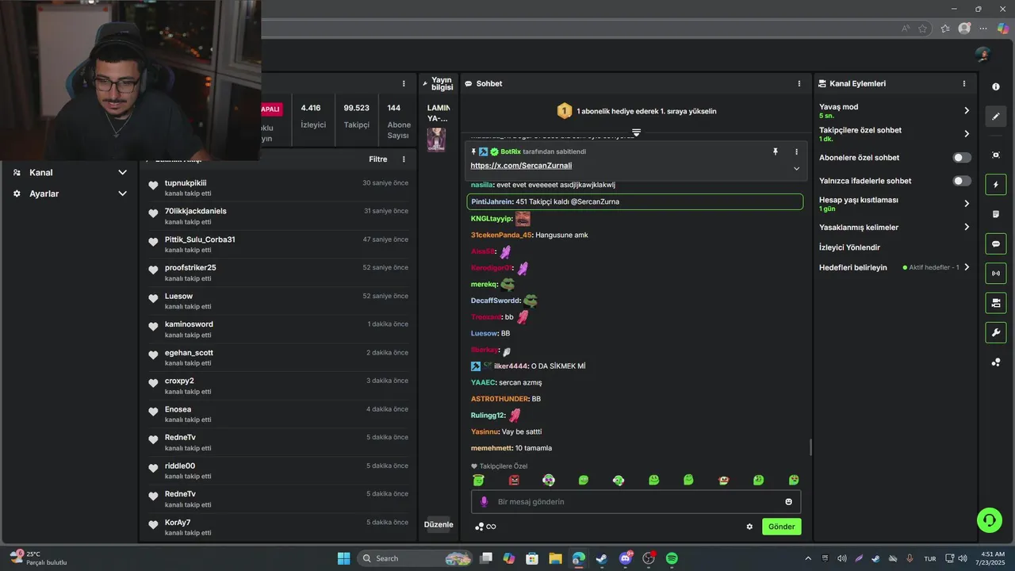1015x571 pixels.
Task: Select follower 70likkjackdaniels row
Action: click(278, 217)
